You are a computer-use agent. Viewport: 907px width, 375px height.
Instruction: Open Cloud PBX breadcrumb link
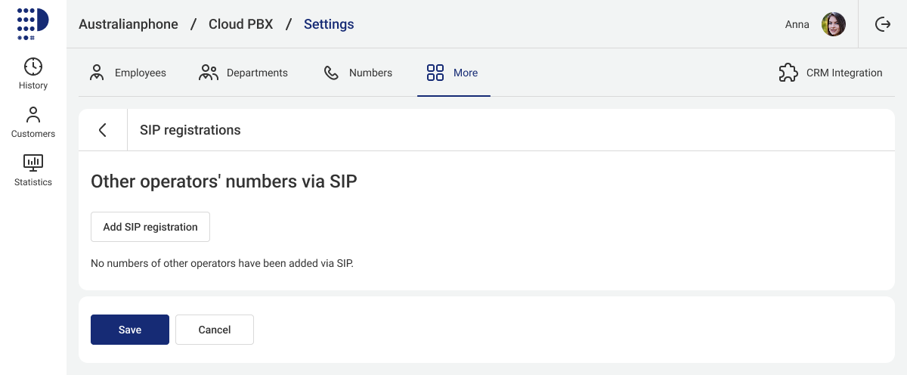click(240, 24)
